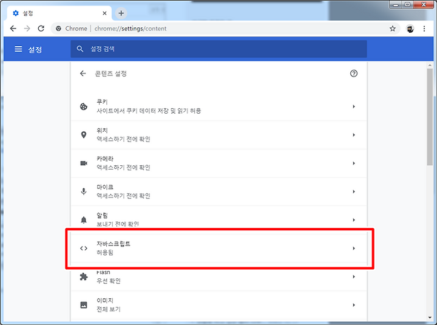This screenshot has height=325, width=437.
Task: Bookmark this page with the star icon
Action: [x=393, y=29]
